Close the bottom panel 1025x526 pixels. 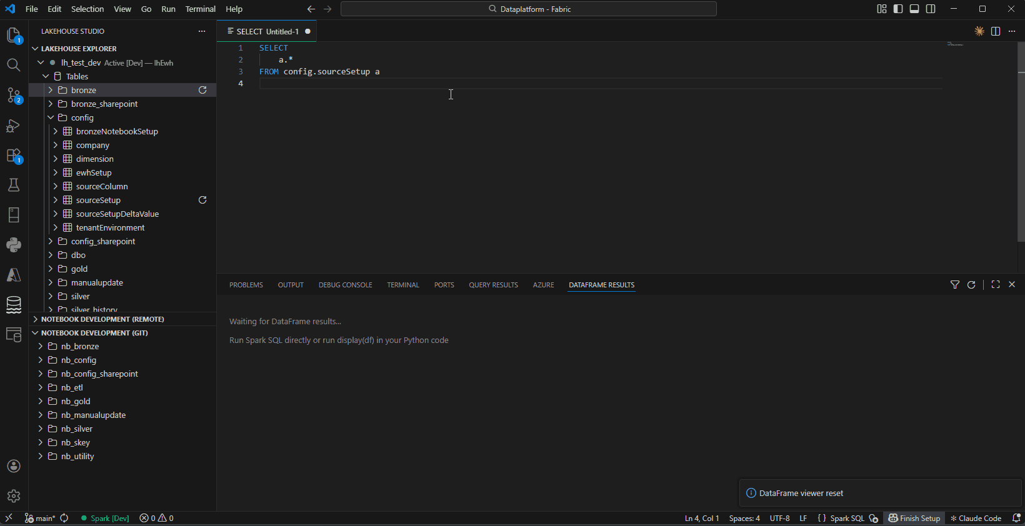click(x=1012, y=284)
